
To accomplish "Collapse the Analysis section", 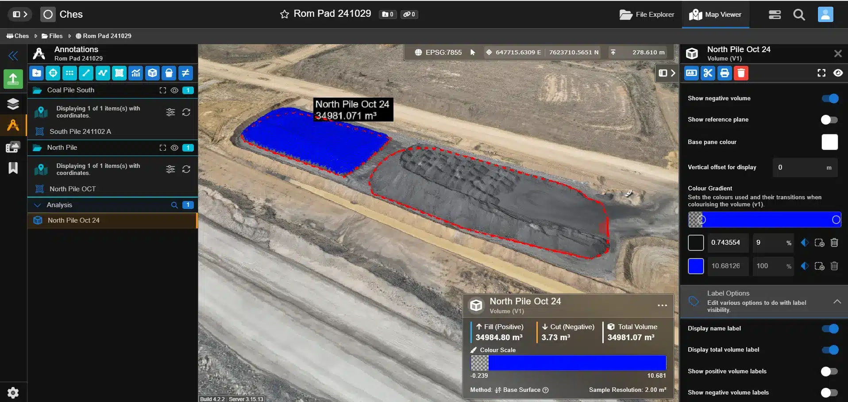I will pos(38,205).
